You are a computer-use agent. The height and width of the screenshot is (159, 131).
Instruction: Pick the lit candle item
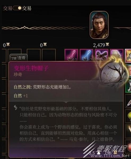click(128, 131)
